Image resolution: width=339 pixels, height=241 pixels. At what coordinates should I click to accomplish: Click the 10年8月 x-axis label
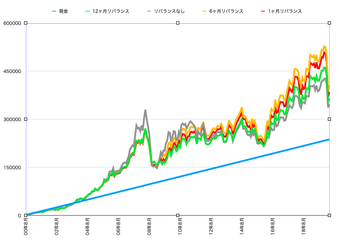pyautogui.click(x=180, y=227)
